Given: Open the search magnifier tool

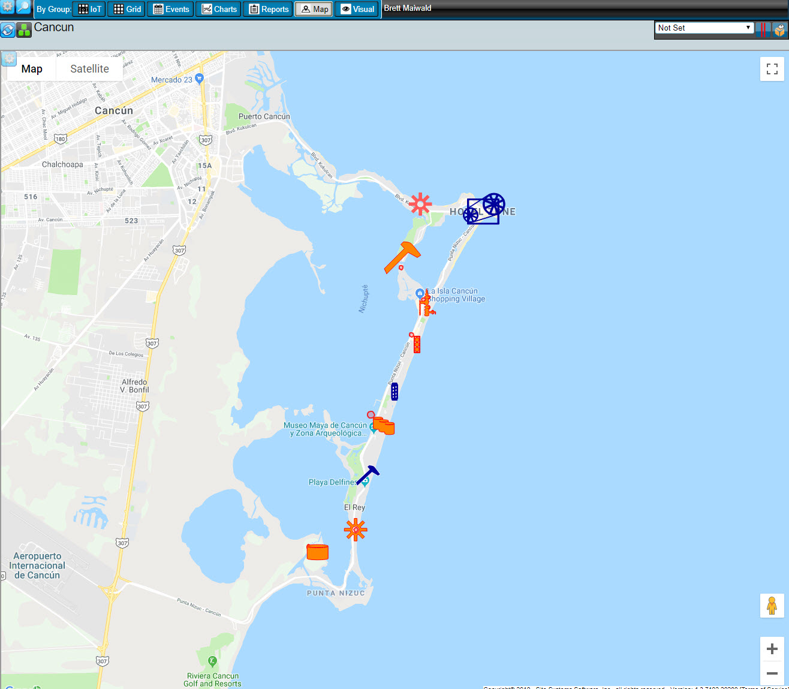Looking at the screenshot, I should point(23,7).
